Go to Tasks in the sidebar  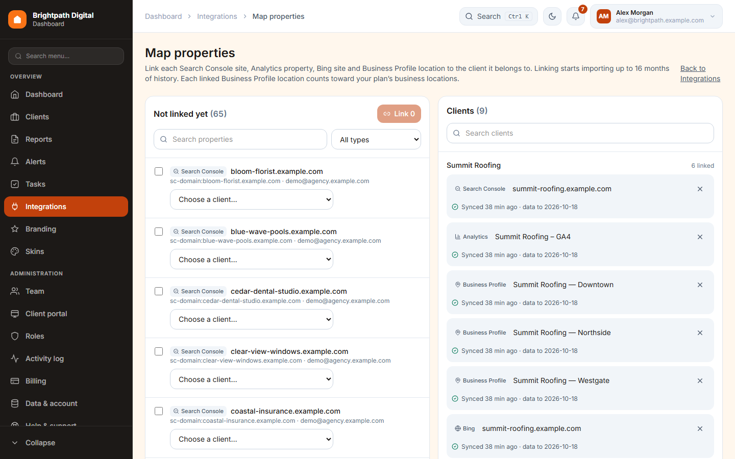click(x=66, y=184)
